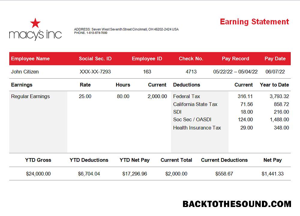This screenshot has width=300, height=216.
Task: Click the Current Total header
Action: 176,160
